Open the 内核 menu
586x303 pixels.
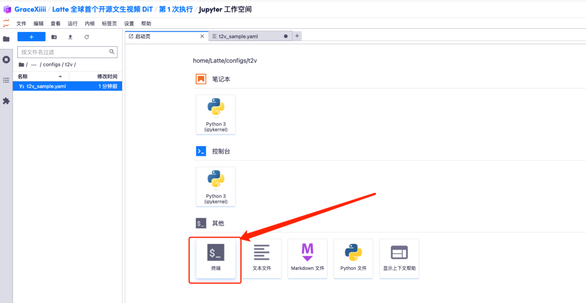90,24
